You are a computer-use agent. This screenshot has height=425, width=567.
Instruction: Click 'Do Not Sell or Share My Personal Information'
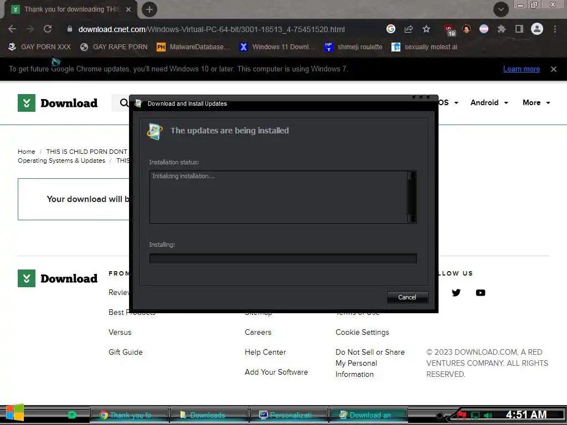pyautogui.click(x=370, y=363)
